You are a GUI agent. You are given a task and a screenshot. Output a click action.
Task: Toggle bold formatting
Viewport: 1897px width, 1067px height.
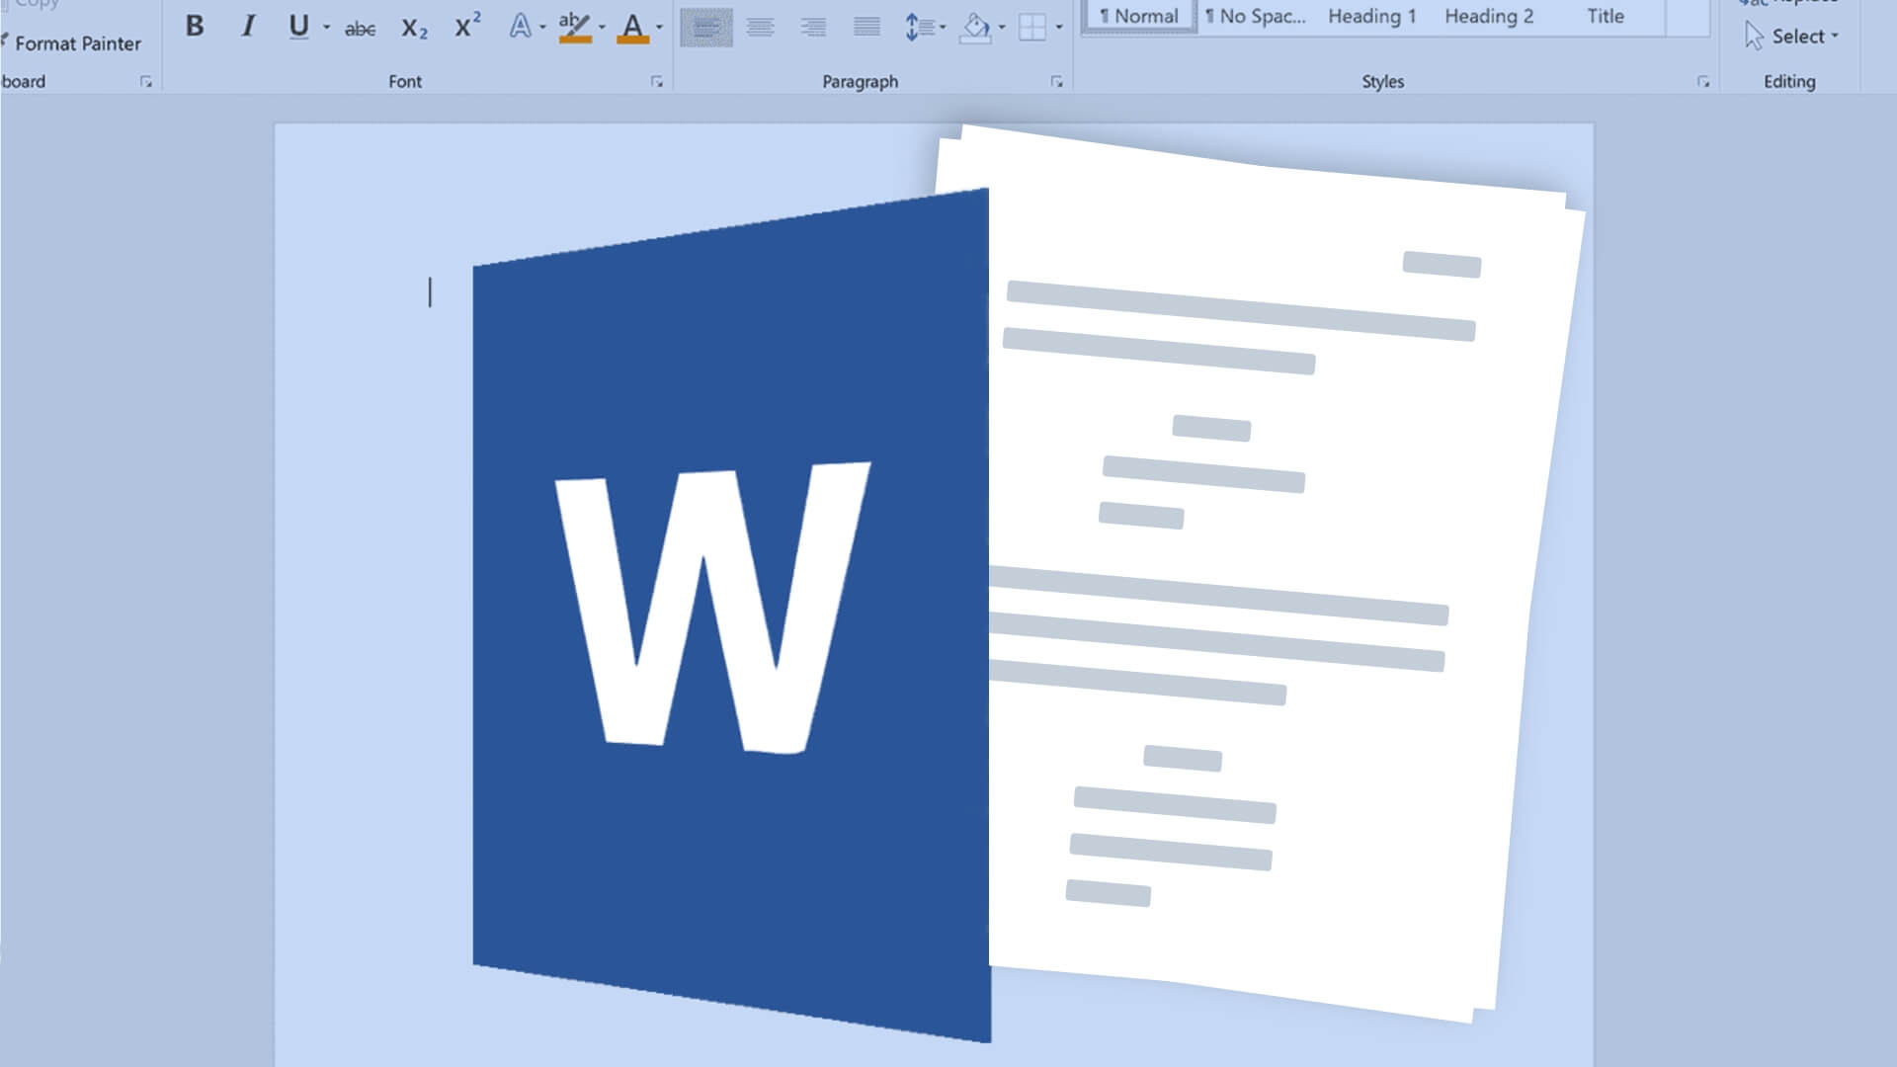pos(195,27)
